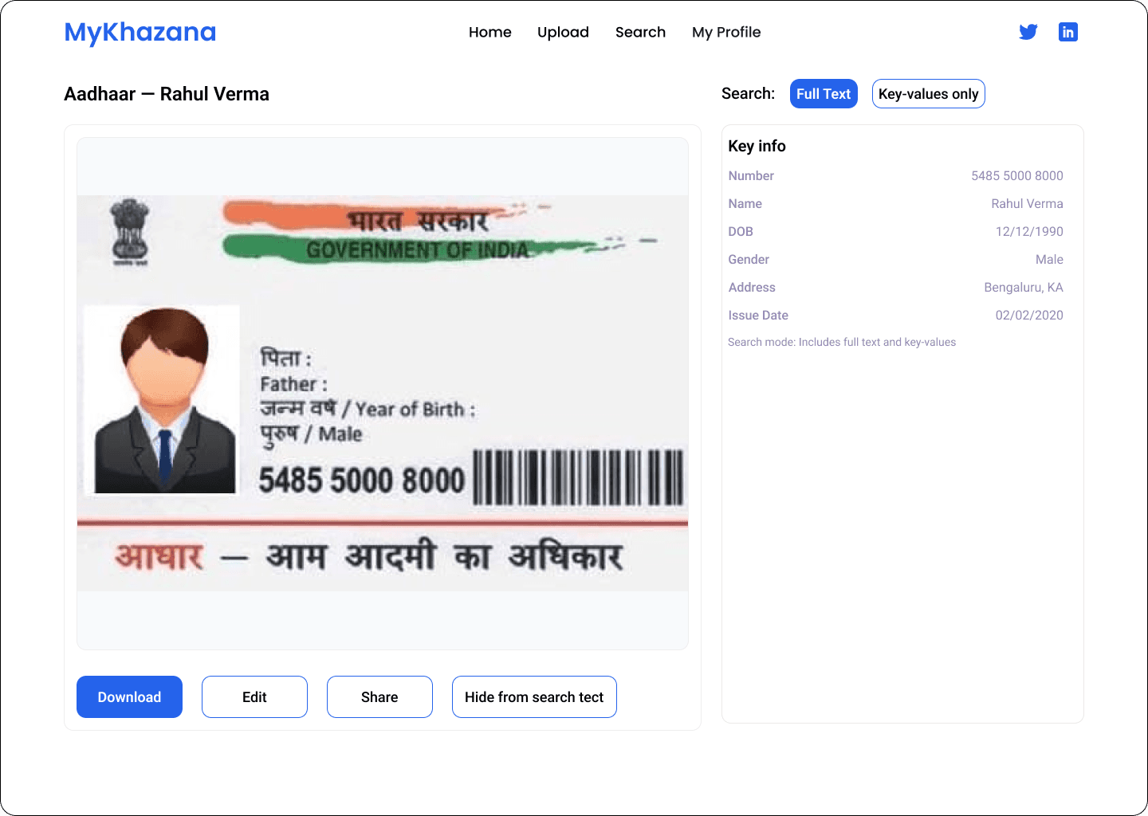Go to the Home menu item
Viewport: 1148px width, 816px height.
[490, 32]
